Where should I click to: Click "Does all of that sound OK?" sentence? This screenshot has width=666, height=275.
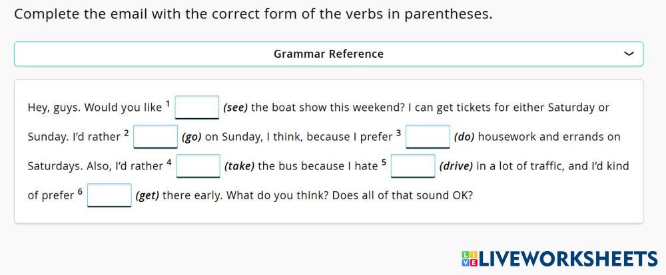click(404, 196)
